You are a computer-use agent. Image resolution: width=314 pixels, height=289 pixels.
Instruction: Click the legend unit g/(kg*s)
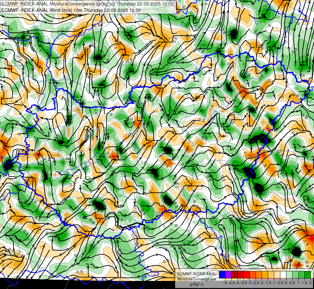point(197,285)
